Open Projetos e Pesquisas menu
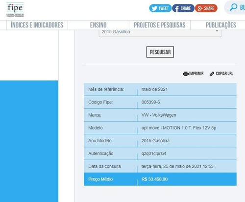The image size is (245, 202). tap(160, 25)
